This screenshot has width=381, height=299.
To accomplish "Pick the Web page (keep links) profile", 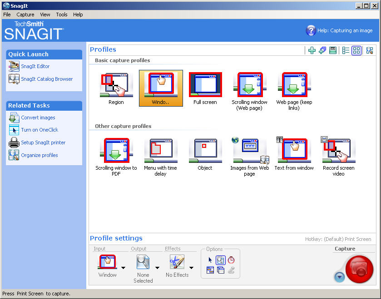I will (294, 92).
